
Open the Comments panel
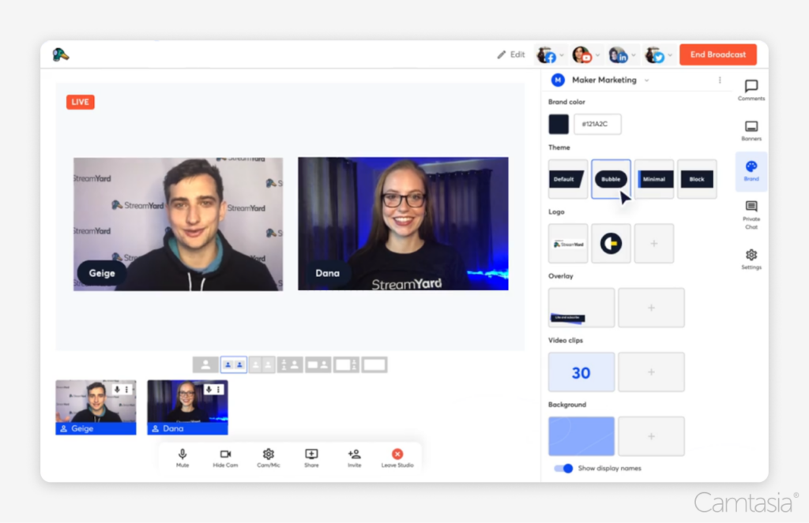(x=751, y=88)
